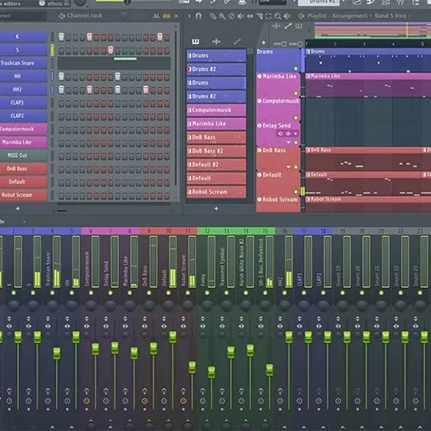431x431 pixels.
Task: Click automation clip icon above playlist track headers
Action: (288, 26)
